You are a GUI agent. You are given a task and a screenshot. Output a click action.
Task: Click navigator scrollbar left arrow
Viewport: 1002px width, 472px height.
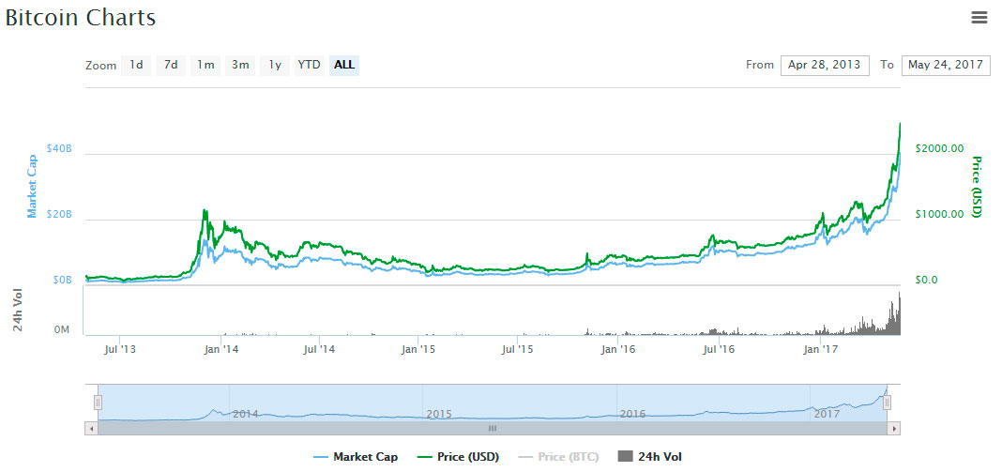tap(91, 428)
